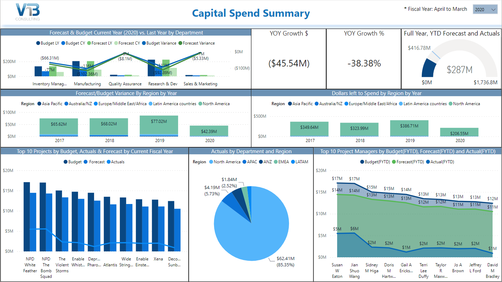Select the $4.19M (5.73%) pie label

pyautogui.click(x=212, y=190)
